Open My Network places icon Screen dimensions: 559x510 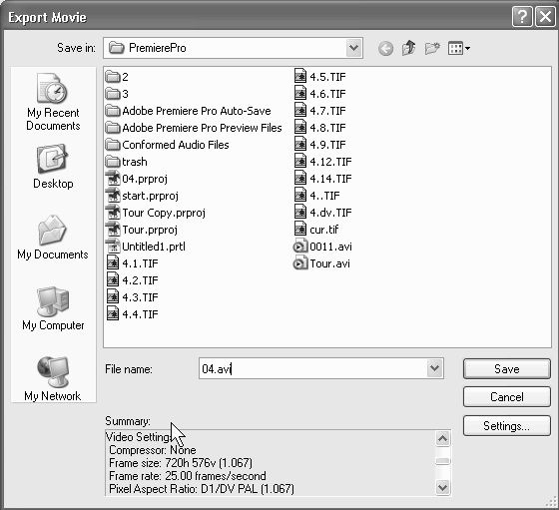point(53,378)
